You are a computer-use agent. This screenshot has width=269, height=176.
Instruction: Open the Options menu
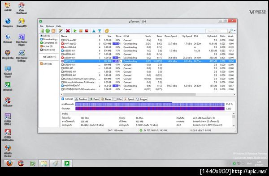[x=50, y=26]
